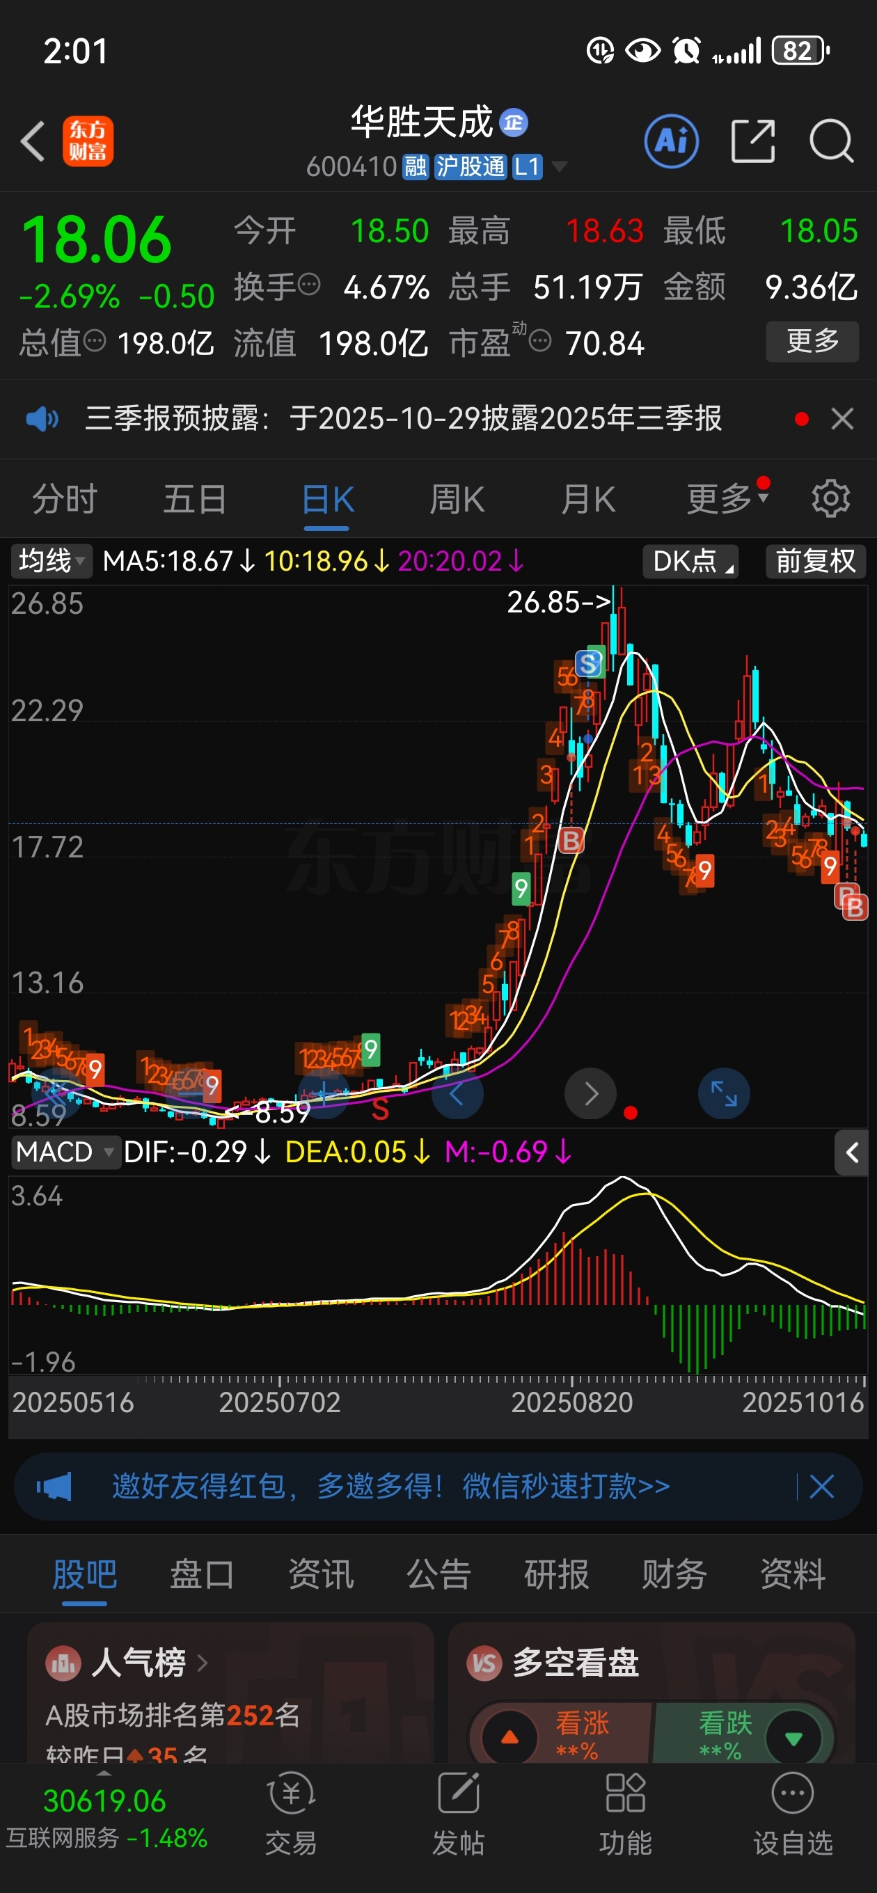Go back with the left arrow
The width and height of the screenshot is (877, 1893).
point(33,141)
